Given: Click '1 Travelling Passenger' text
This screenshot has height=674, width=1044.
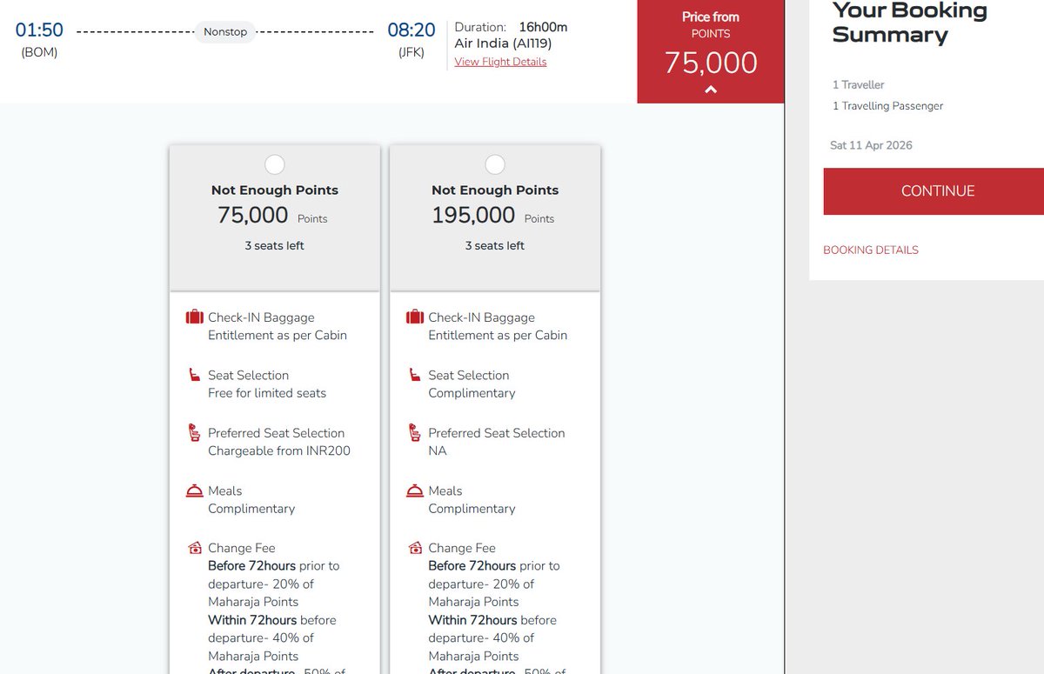Looking at the screenshot, I should [887, 106].
